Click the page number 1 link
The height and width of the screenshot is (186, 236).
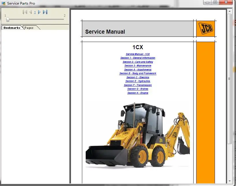click(35, 12)
